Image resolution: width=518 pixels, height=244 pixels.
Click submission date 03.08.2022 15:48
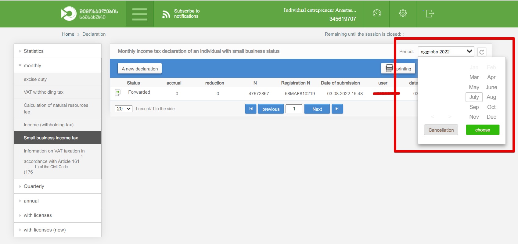point(345,94)
